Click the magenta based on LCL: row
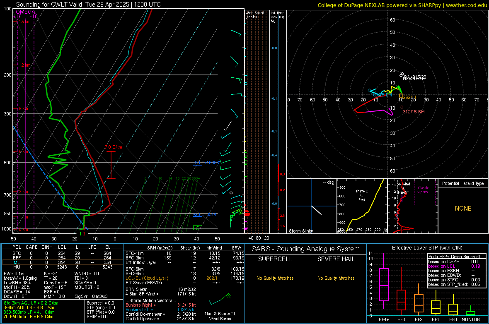The height and width of the screenshot is (324, 489). [454, 266]
